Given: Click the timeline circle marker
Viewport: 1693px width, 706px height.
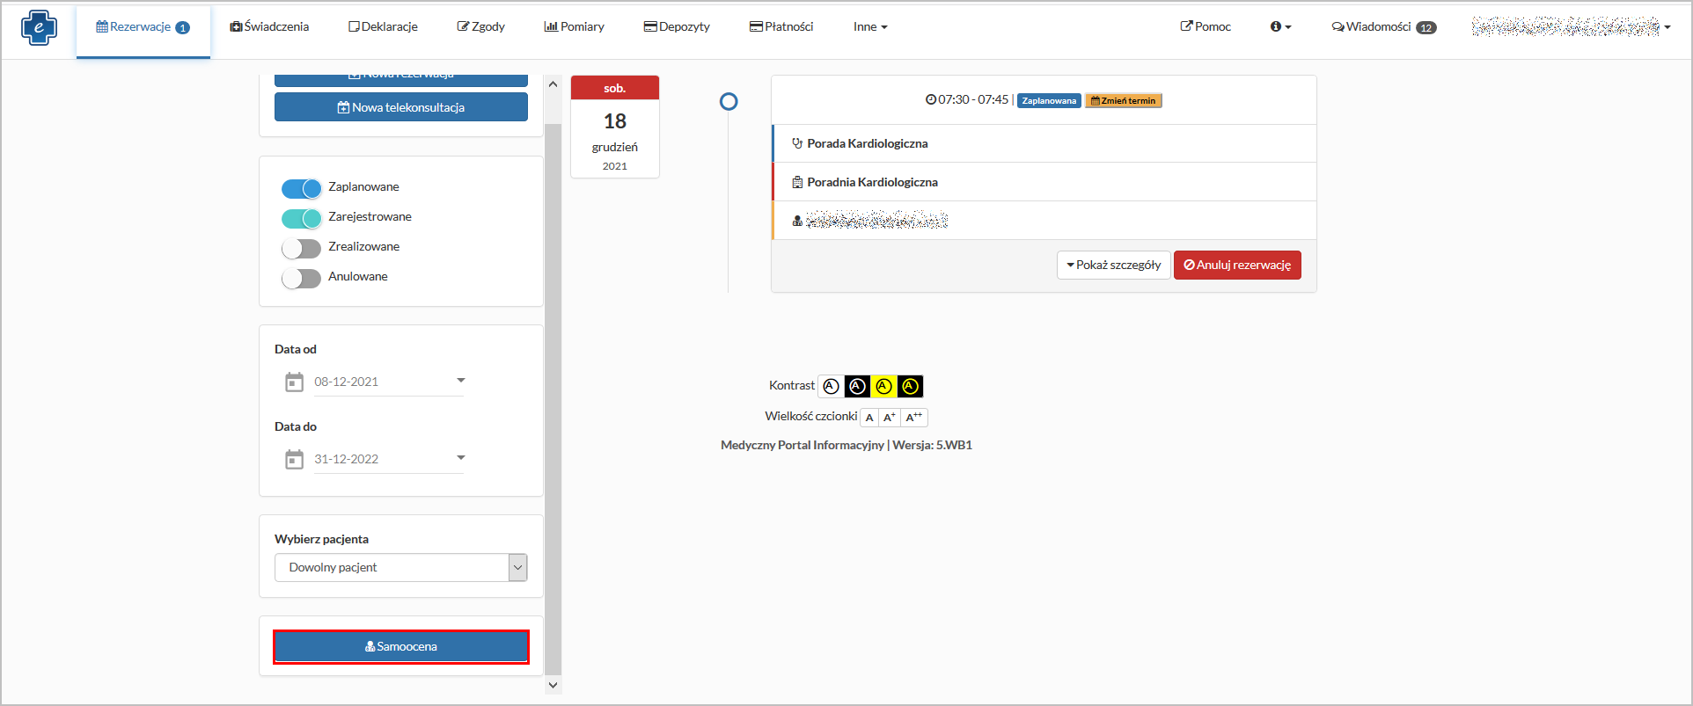Looking at the screenshot, I should [729, 102].
